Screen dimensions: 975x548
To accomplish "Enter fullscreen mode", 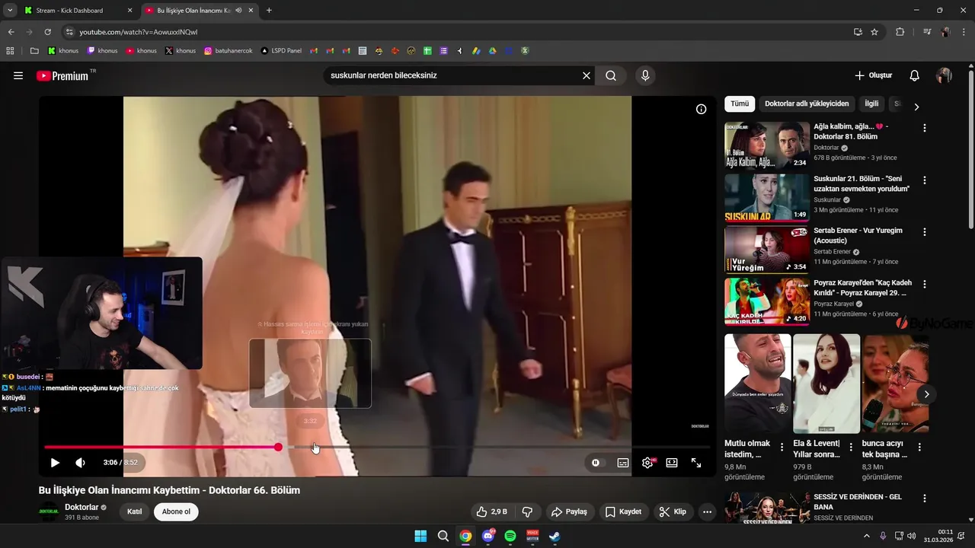I will click(x=696, y=463).
